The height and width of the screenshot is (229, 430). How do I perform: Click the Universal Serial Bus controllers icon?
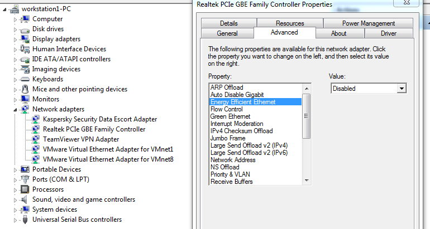click(x=25, y=220)
